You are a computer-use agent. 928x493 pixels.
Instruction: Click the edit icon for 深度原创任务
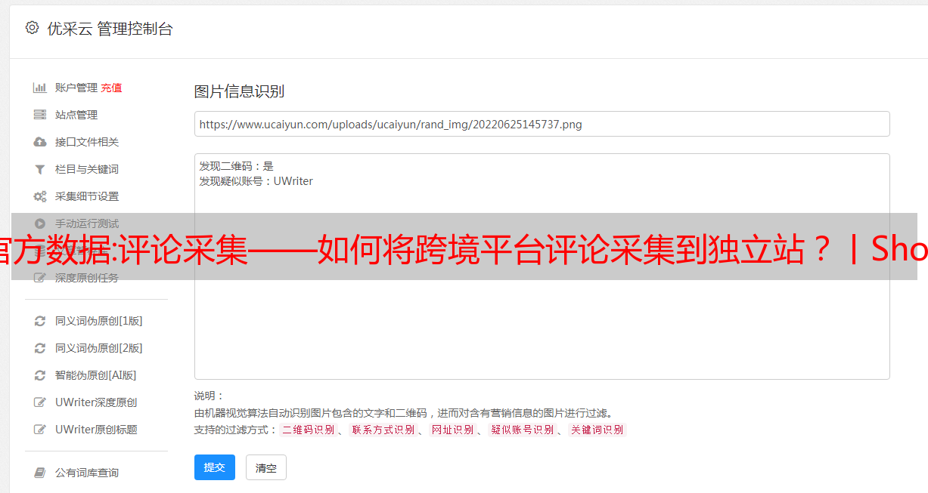[x=40, y=278]
